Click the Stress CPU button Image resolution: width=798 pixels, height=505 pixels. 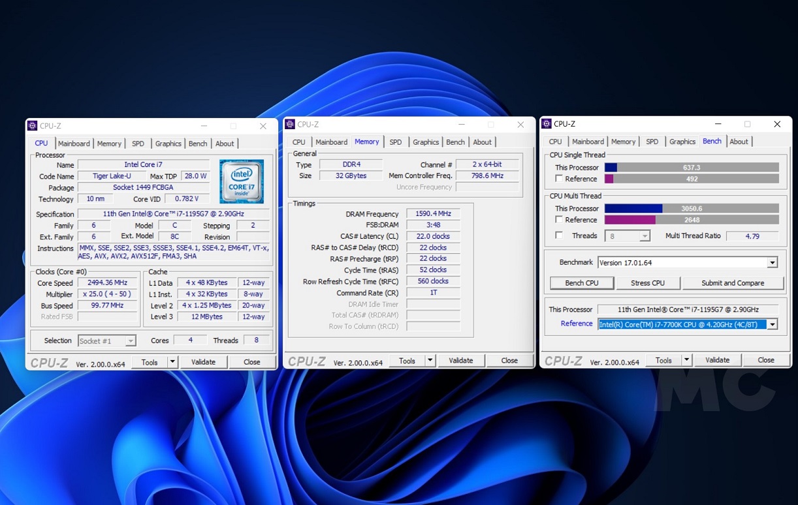point(647,283)
